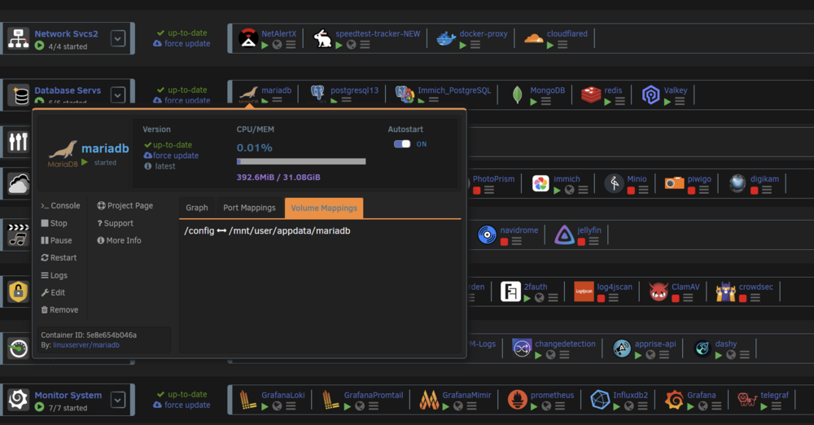Expand the Network Svcs2 folder dropdown
The height and width of the screenshot is (425, 814).
click(x=118, y=38)
